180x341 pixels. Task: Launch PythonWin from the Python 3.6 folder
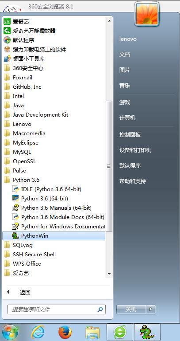point(54,236)
